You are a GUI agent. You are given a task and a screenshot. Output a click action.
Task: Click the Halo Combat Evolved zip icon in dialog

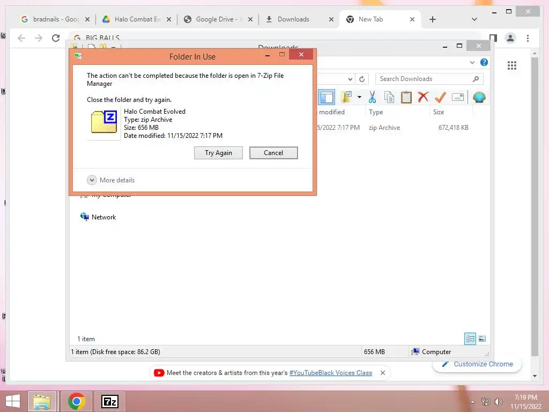click(104, 121)
